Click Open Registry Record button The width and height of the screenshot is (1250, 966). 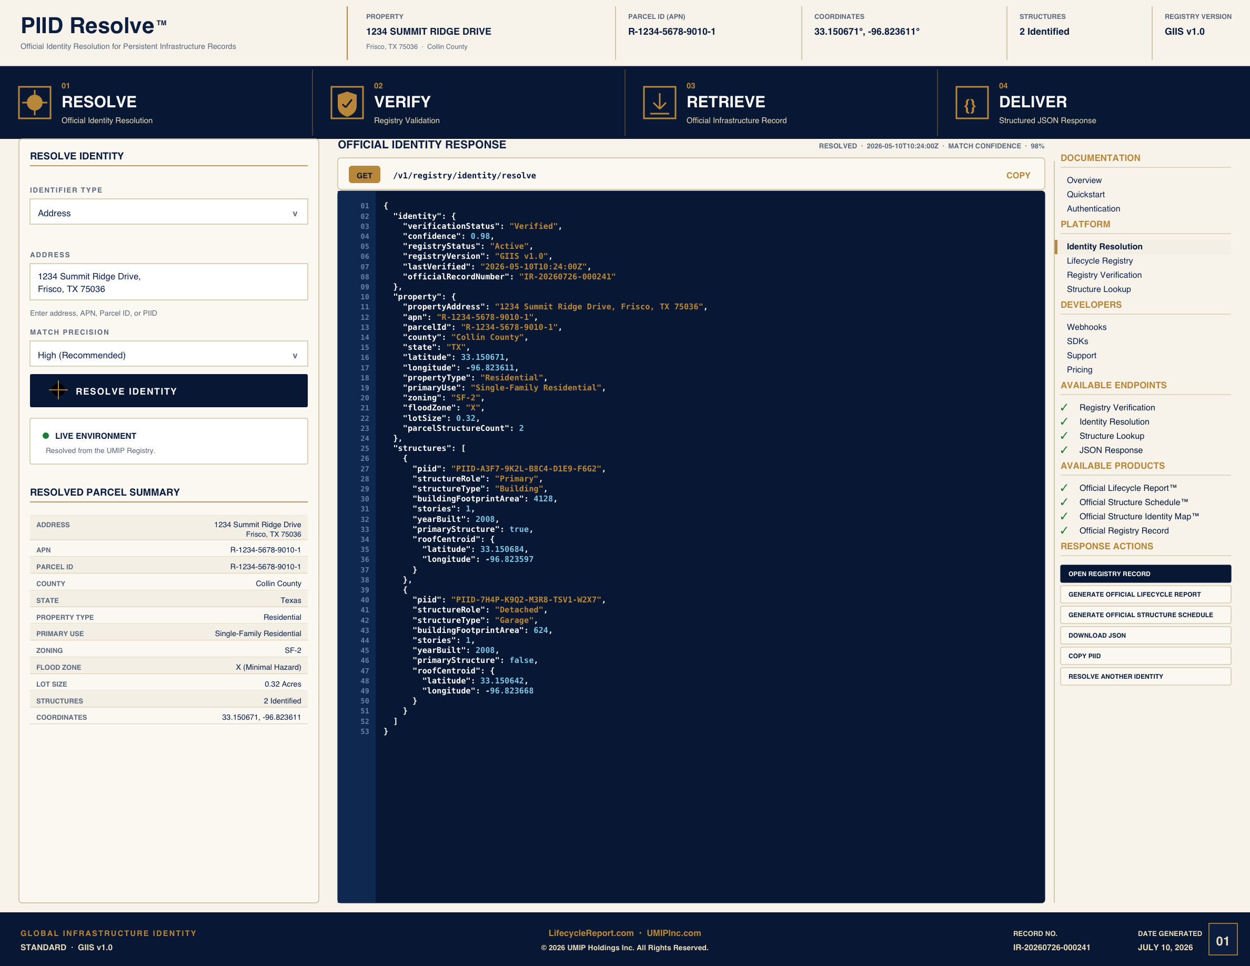[x=1145, y=574]
